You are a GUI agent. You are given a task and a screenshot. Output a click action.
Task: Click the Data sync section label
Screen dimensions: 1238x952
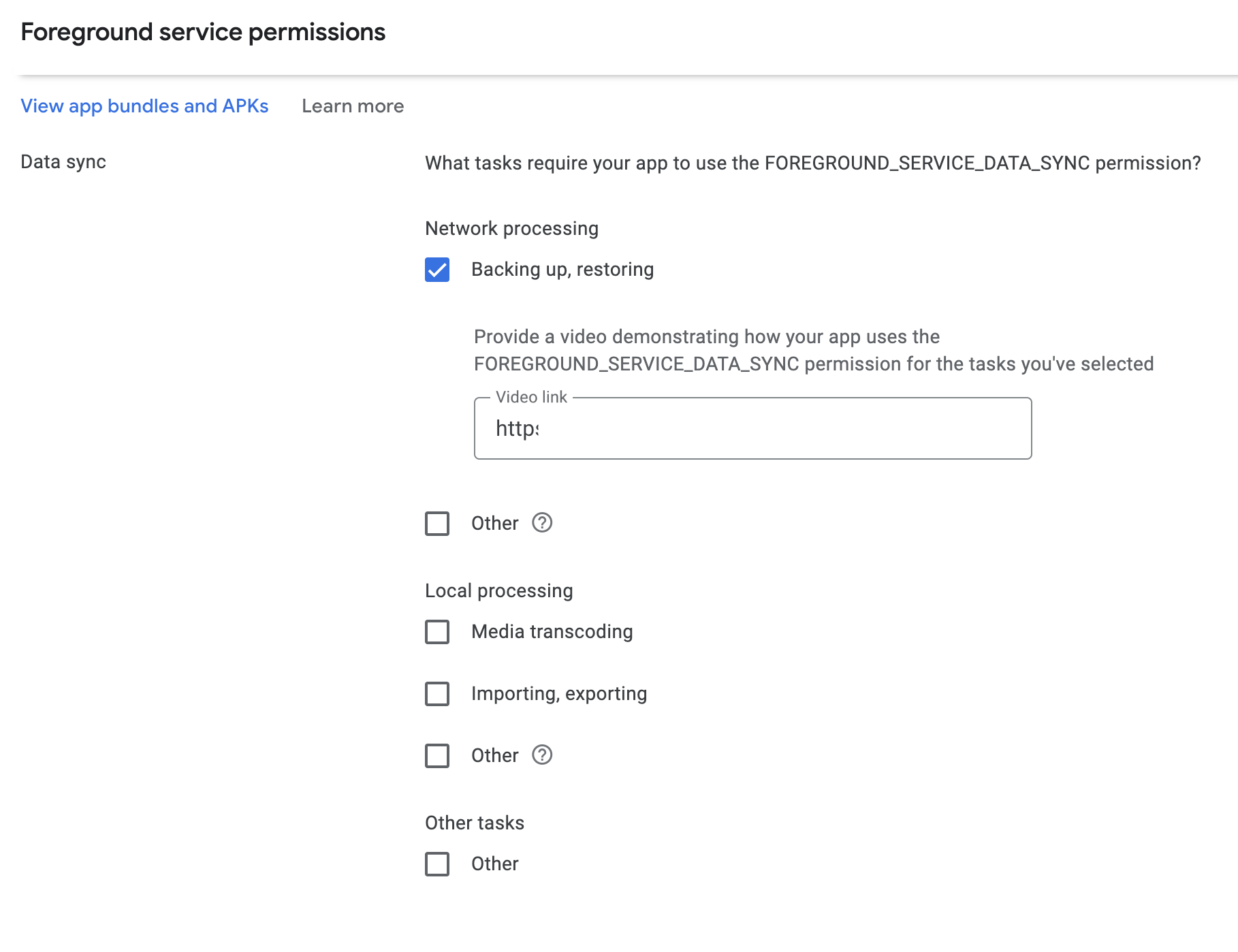pyautogui.click(x=63, y=162)
